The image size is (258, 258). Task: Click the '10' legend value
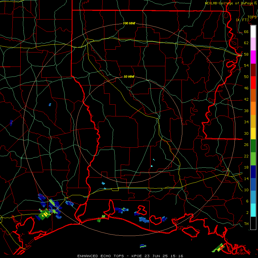(246, 190)
